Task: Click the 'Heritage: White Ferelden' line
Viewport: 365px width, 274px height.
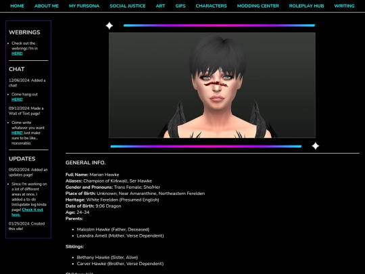Action: [112, 200]
